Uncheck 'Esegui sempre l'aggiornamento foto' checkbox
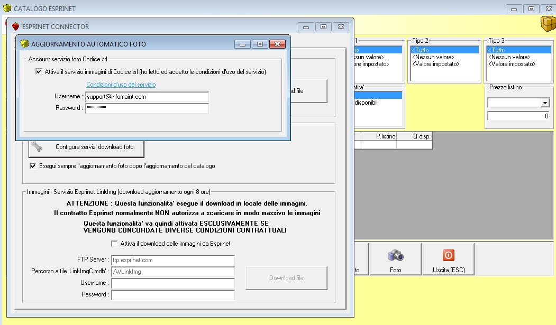Image resolution: width=556 pixels, height=325 pixels. click(x=33, y=166)
